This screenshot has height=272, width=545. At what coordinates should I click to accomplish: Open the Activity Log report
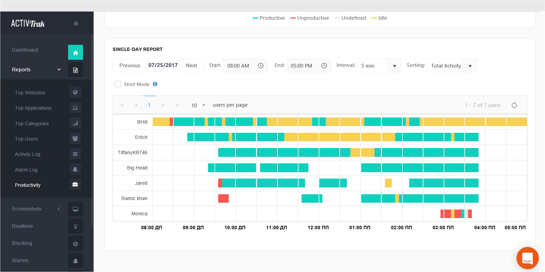(x=28, y=154)
